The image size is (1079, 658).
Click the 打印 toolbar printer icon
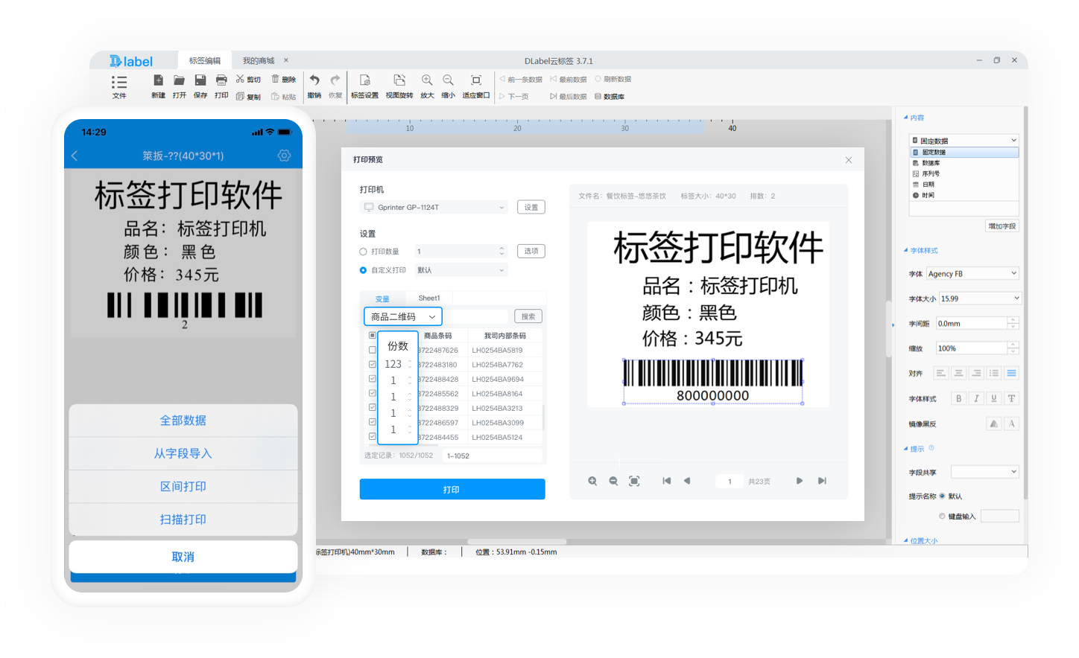[x=221, y=80]
